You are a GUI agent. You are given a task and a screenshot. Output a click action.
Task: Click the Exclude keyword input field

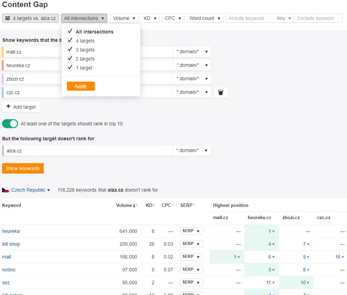[x=318, y=18]
